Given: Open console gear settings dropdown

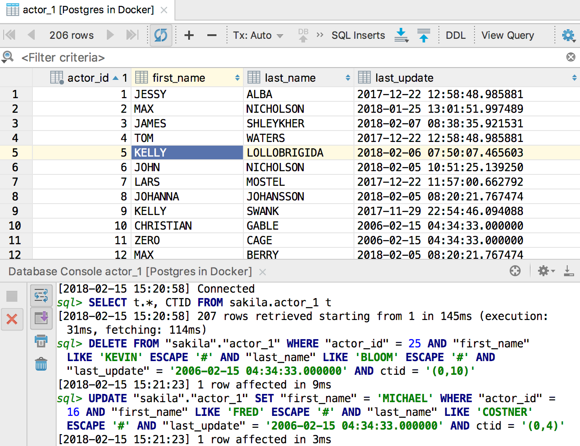Looking at the screenshot, I should click(546, 271).
